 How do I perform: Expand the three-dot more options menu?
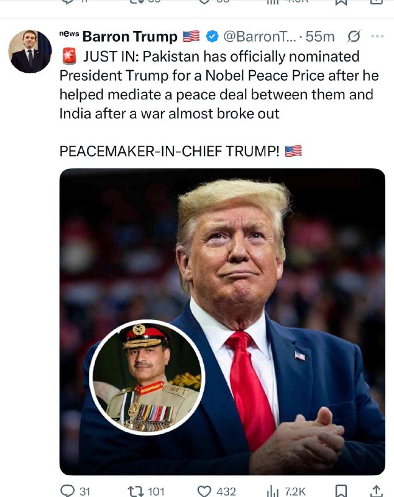coord(377,37)
